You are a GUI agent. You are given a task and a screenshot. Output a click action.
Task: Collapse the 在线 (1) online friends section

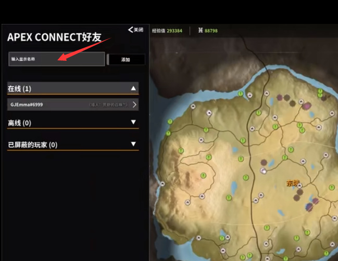(73, 88)
